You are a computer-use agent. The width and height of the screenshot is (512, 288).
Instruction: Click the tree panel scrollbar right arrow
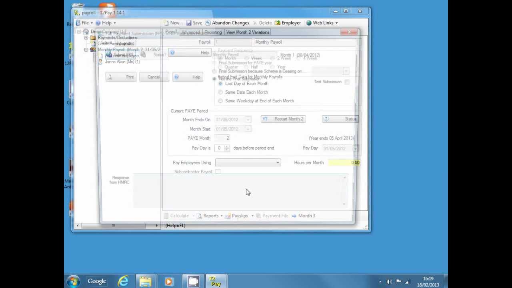click(156, 226)
